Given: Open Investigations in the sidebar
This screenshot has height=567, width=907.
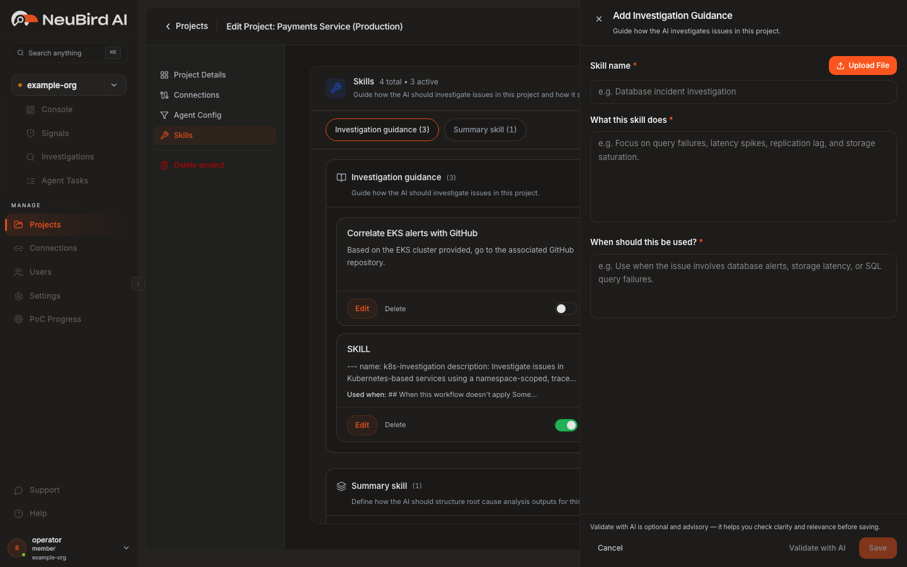Looking at the screenshot, I should click(69, 157).
